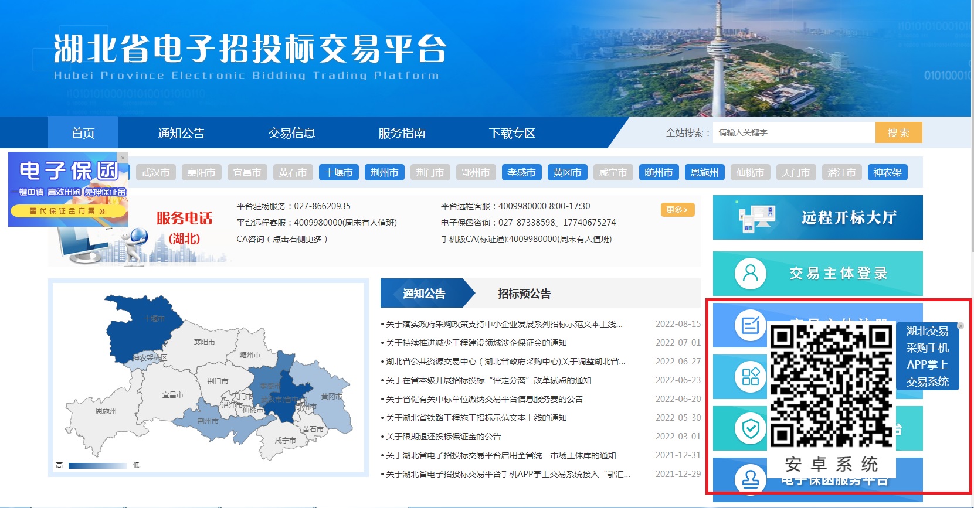
Task: Click the shield checkmark icon in the right sidebar
Action: [750, 429]
